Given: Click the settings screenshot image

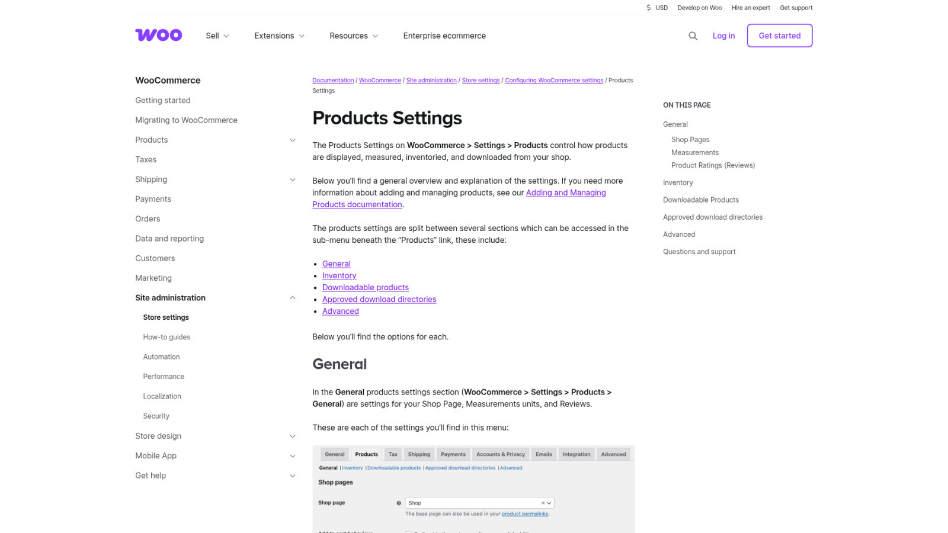Looking at the screenshot, I should click(x=473, y=489).
